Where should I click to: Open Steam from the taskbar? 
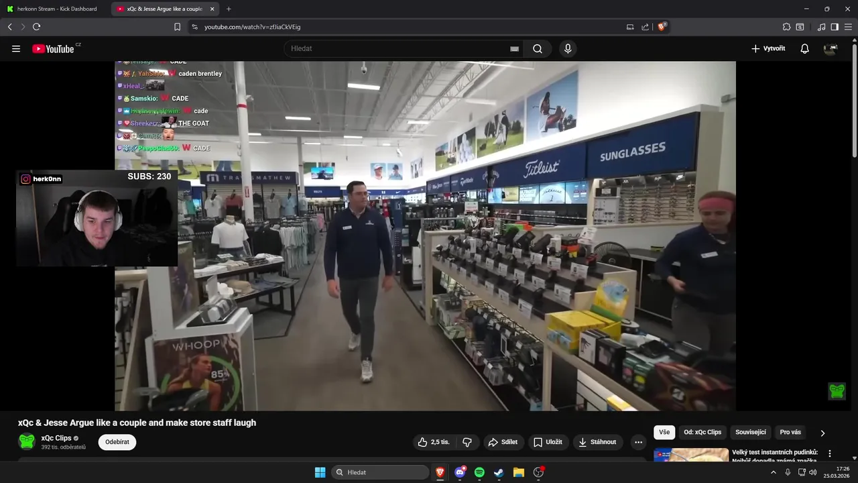coord(499,472)
